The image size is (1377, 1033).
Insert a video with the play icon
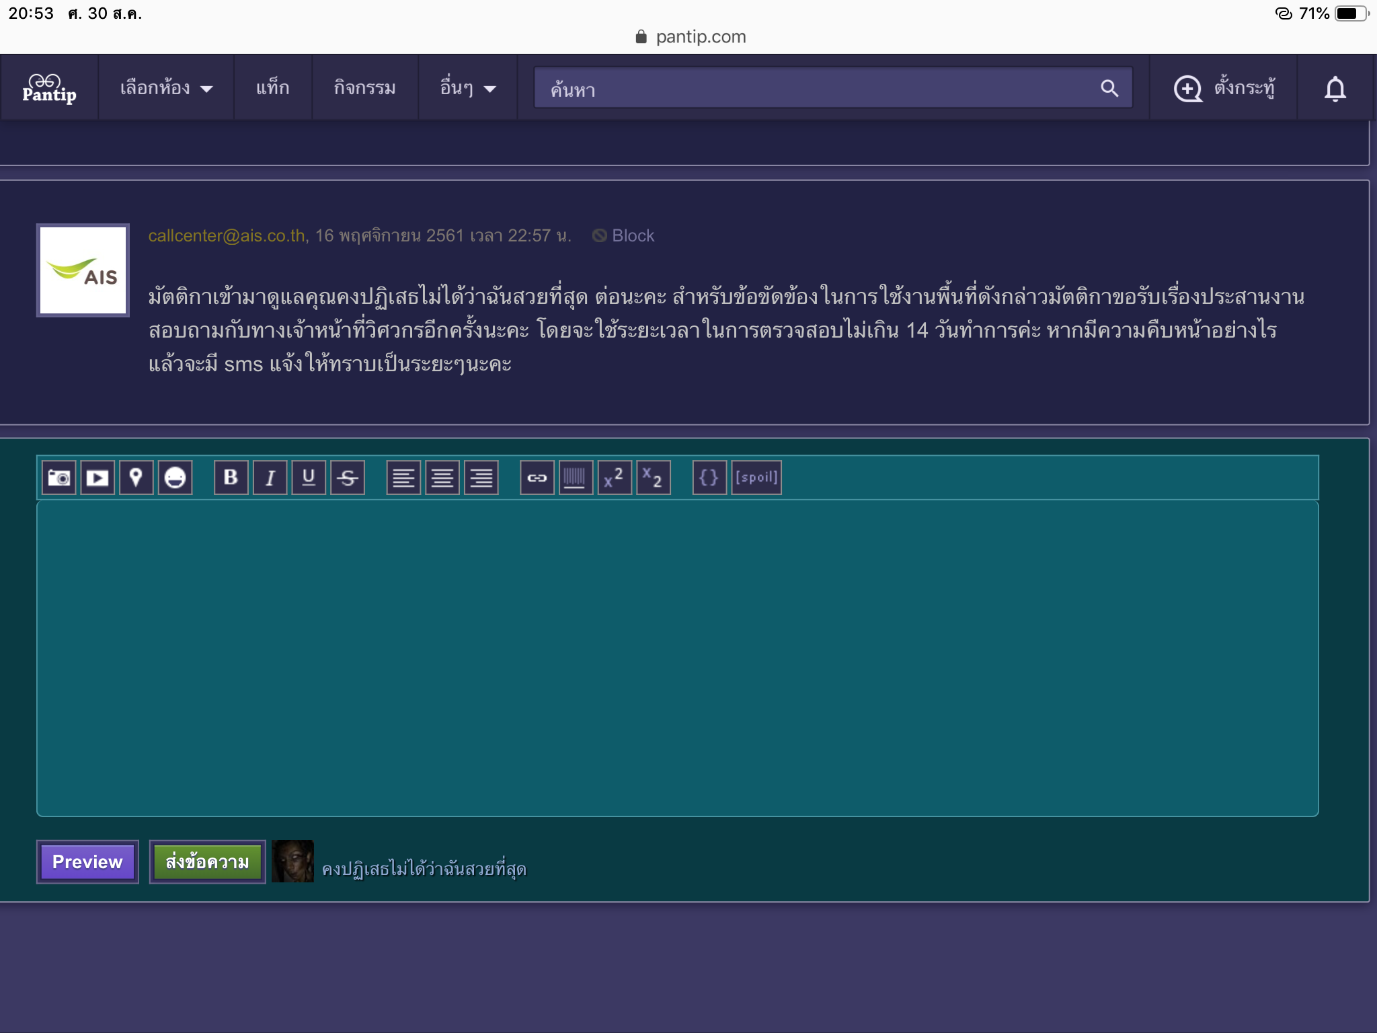[97, 477]
